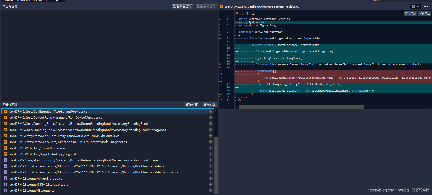The width and height of the screenshot is (432, 195).
Task: Click 已暂存文件 staged files header
Action: [x=10, y=7]
